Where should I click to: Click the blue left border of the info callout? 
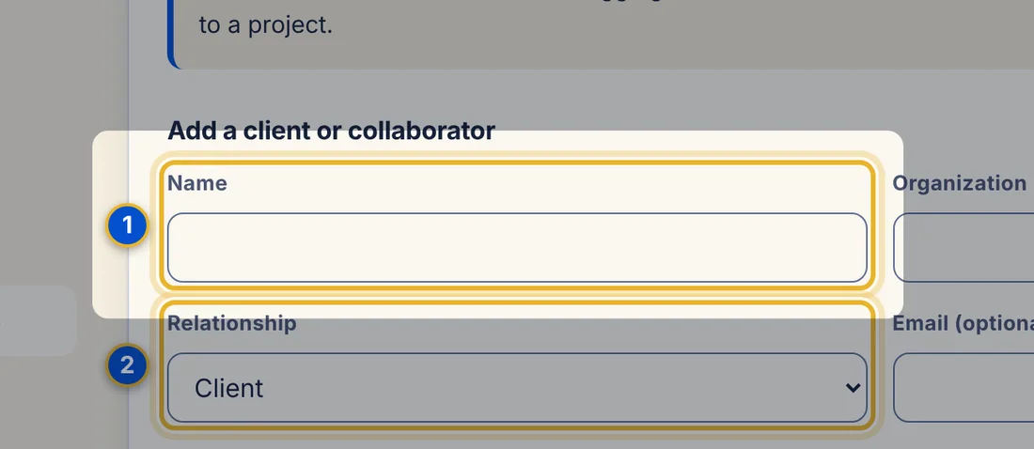coord(171,33)
